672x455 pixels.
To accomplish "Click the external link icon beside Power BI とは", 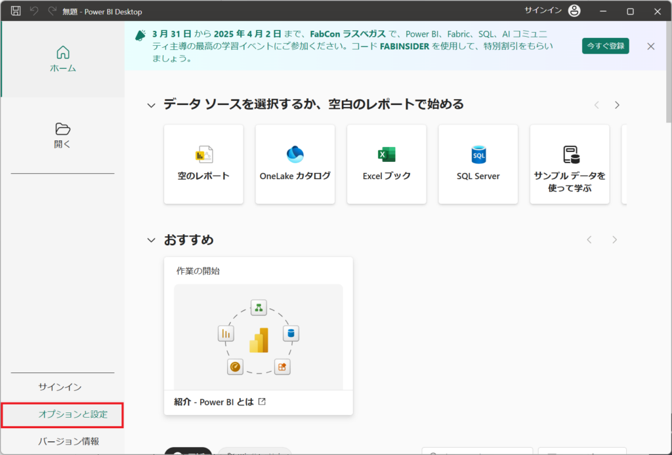I will pyautogui.click(x=262, y=401).
